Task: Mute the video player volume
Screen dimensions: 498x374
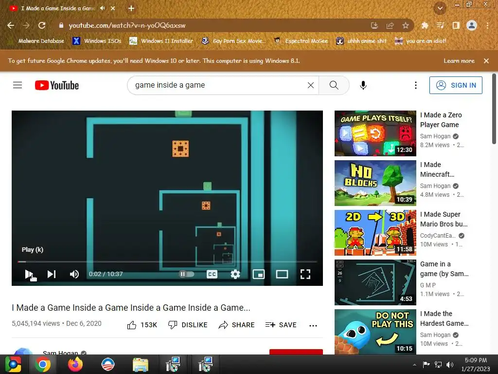Action: 74,274
